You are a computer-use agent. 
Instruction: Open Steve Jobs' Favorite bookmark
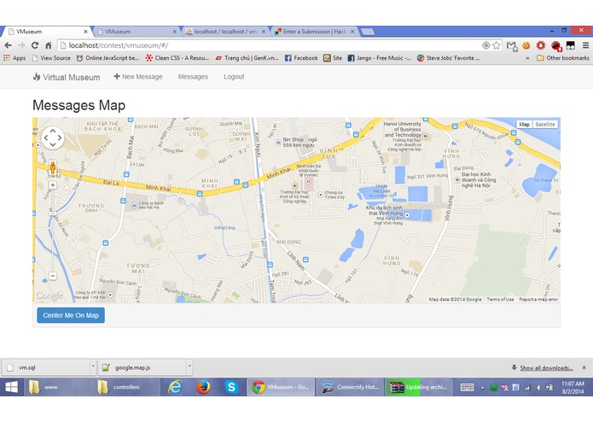click(449, 58)
